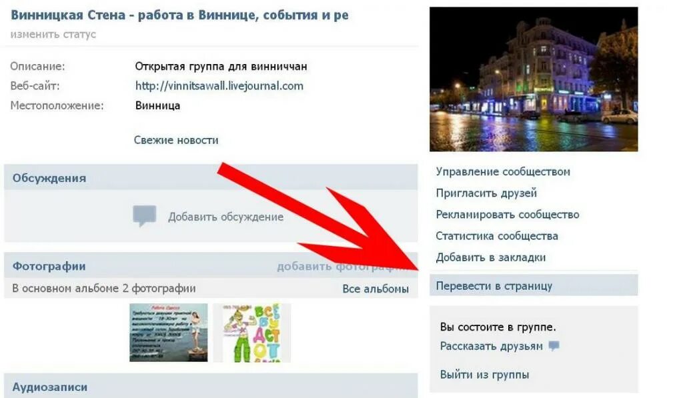The height and width of the screenshot is (398, 683).
Task: Open Управление сообществом menu item
Action: 503,171
